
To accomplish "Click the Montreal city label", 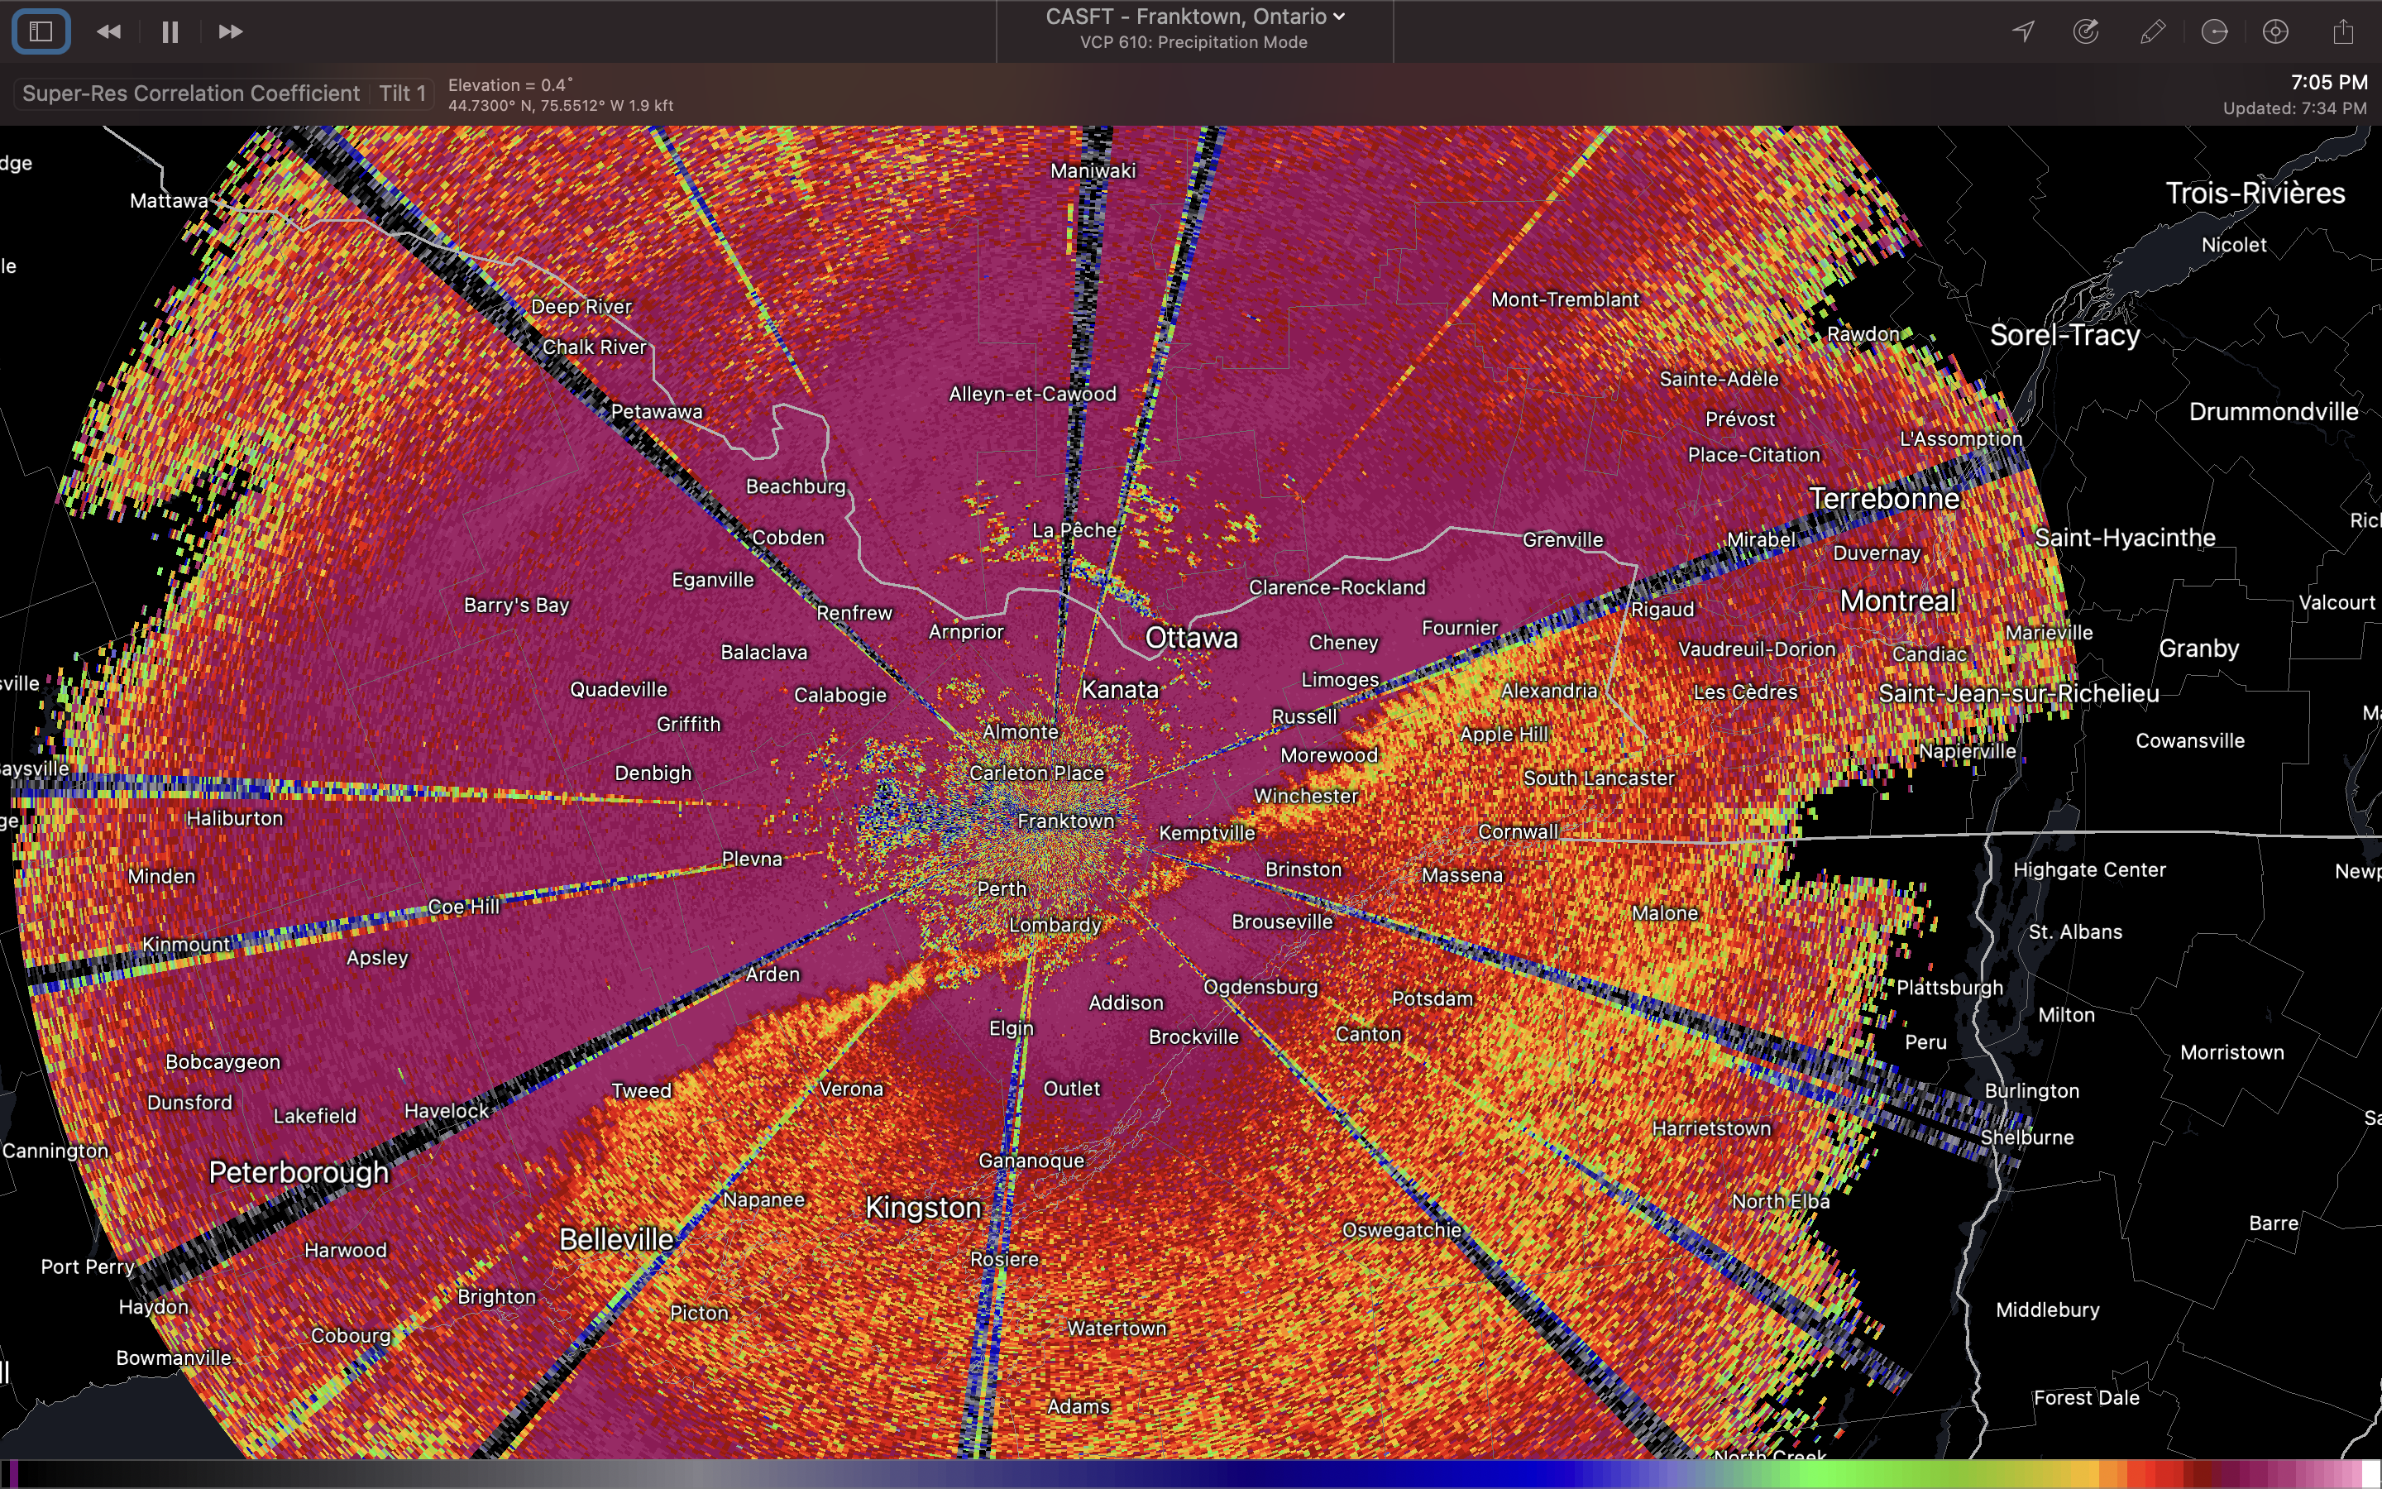I will (1897, 601).
